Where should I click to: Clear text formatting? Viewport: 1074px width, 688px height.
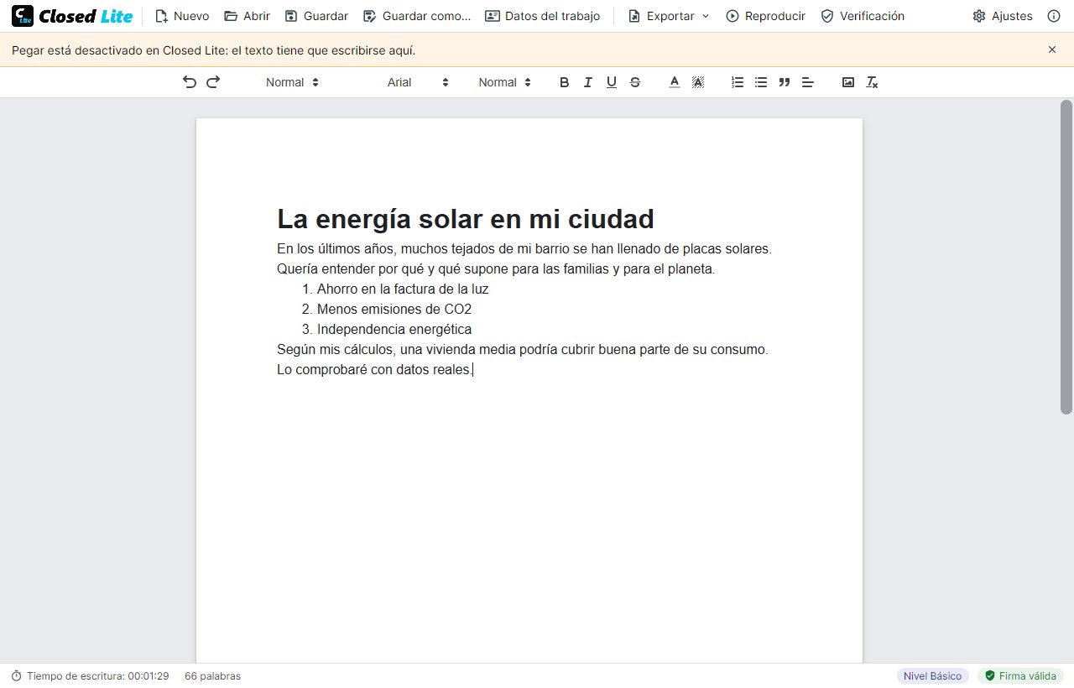point(872,82)
